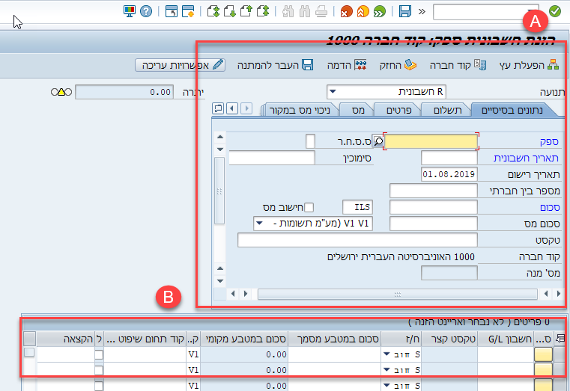The width and height of the screenshot is (570, 391).
Task: Open ח/ז dropdown in third item row
Action: coord(386,385)
